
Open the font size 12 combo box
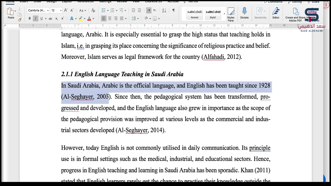(56, 10)
